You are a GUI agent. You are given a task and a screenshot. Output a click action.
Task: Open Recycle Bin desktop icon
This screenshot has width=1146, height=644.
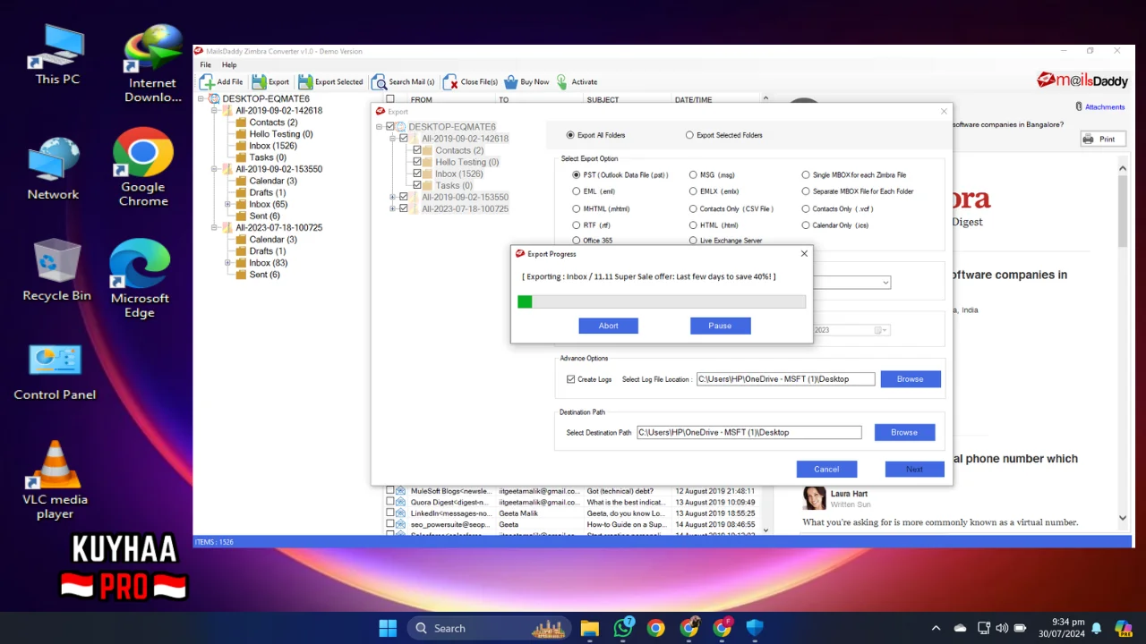click(56, 270)
